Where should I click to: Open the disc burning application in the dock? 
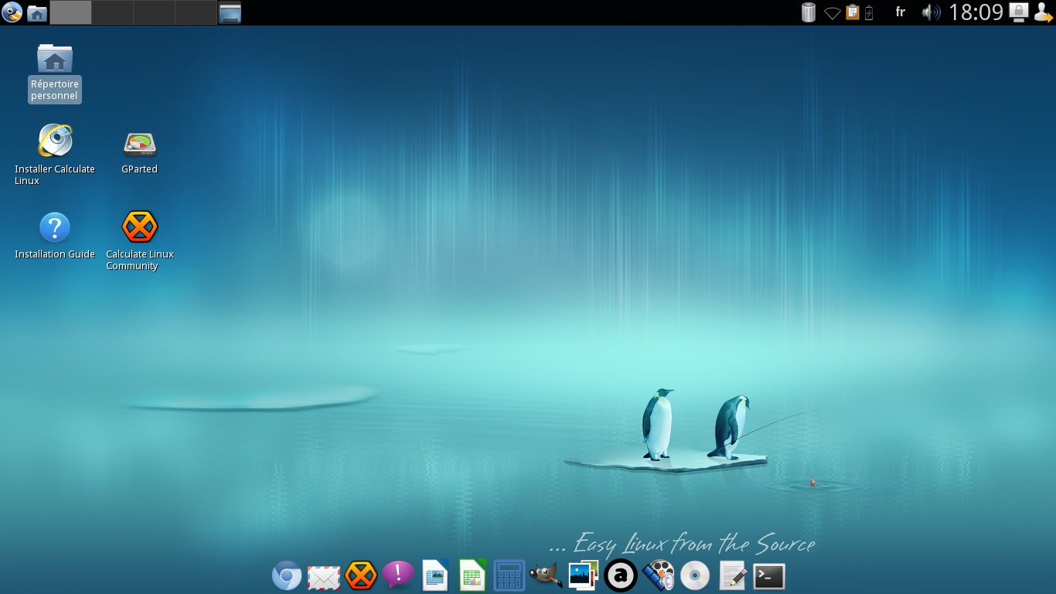[x=695, y=576]
